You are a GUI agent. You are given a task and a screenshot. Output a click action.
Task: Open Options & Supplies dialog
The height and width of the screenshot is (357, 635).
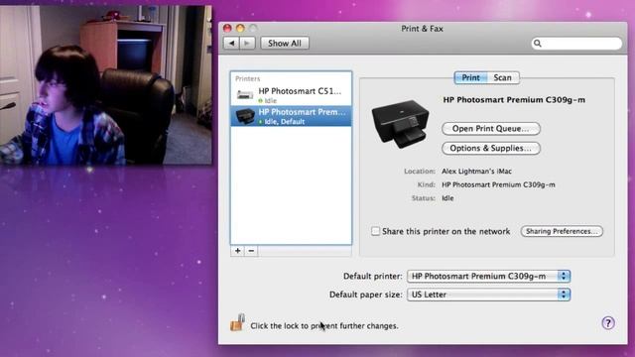[491, 148]
